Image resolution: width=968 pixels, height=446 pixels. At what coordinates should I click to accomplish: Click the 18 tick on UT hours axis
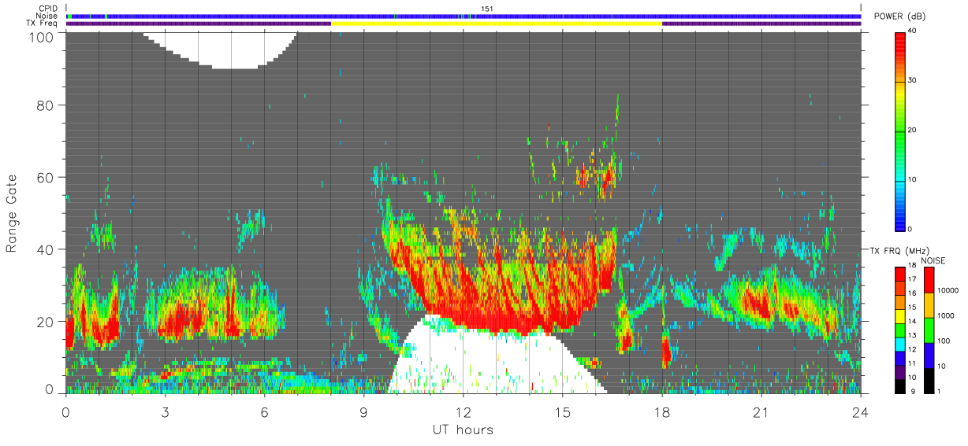pos(662,412)
